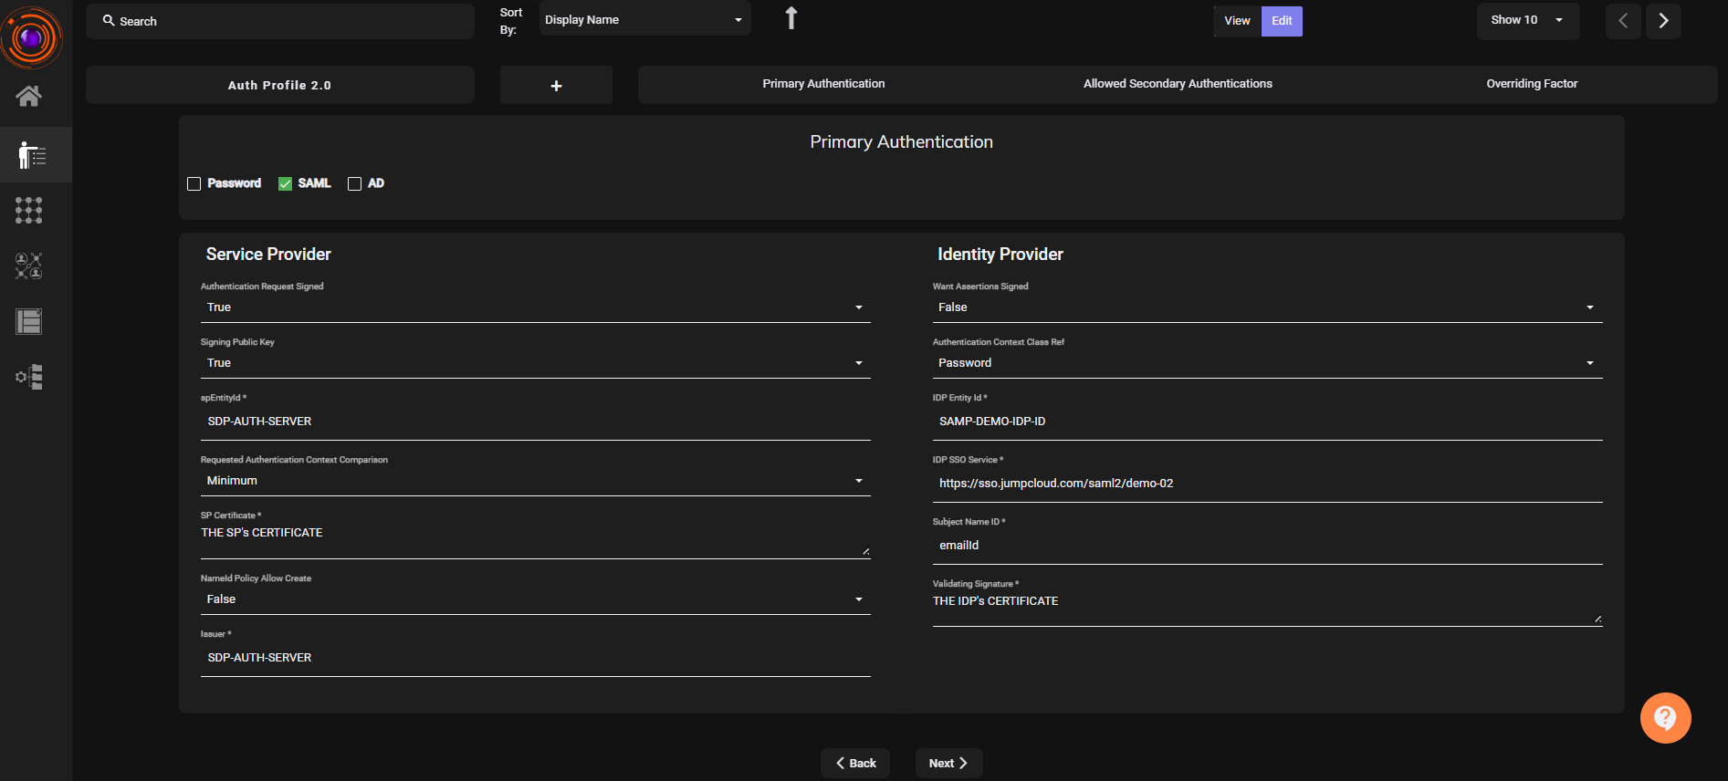Click the app logo icon
This screenshot has width=1728, height=781.
pos(31,37)
